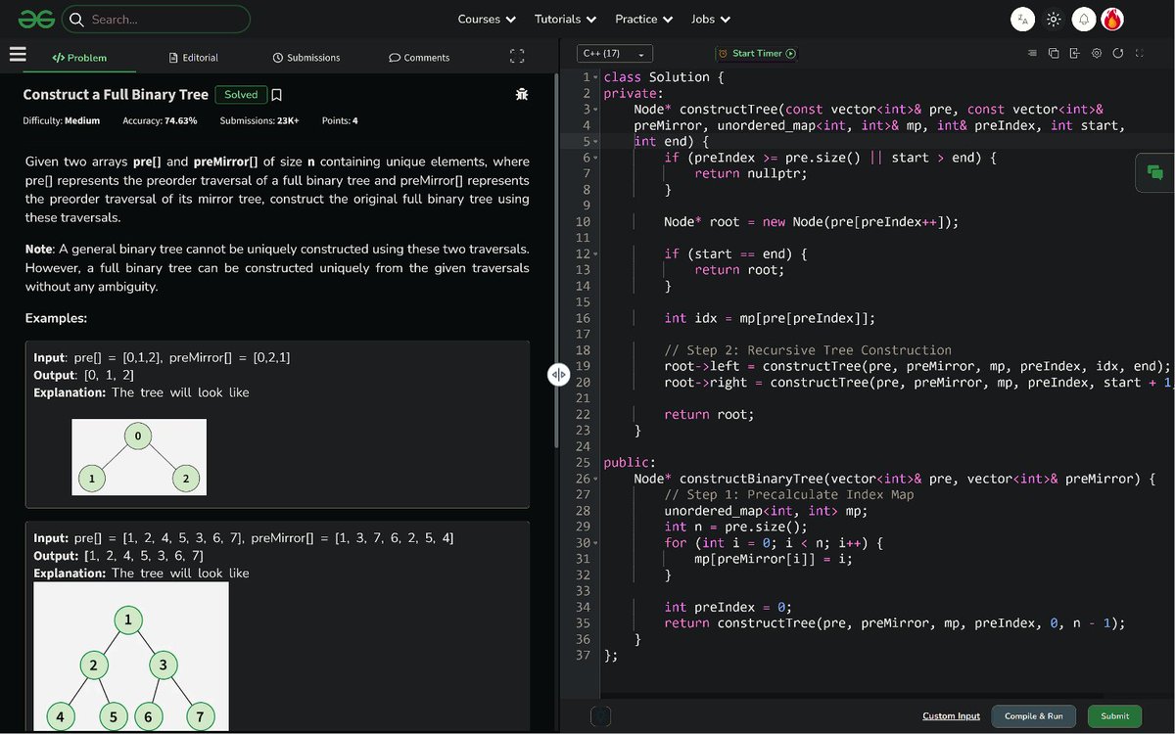Click the panel splitter handle icon

(558, 374)
